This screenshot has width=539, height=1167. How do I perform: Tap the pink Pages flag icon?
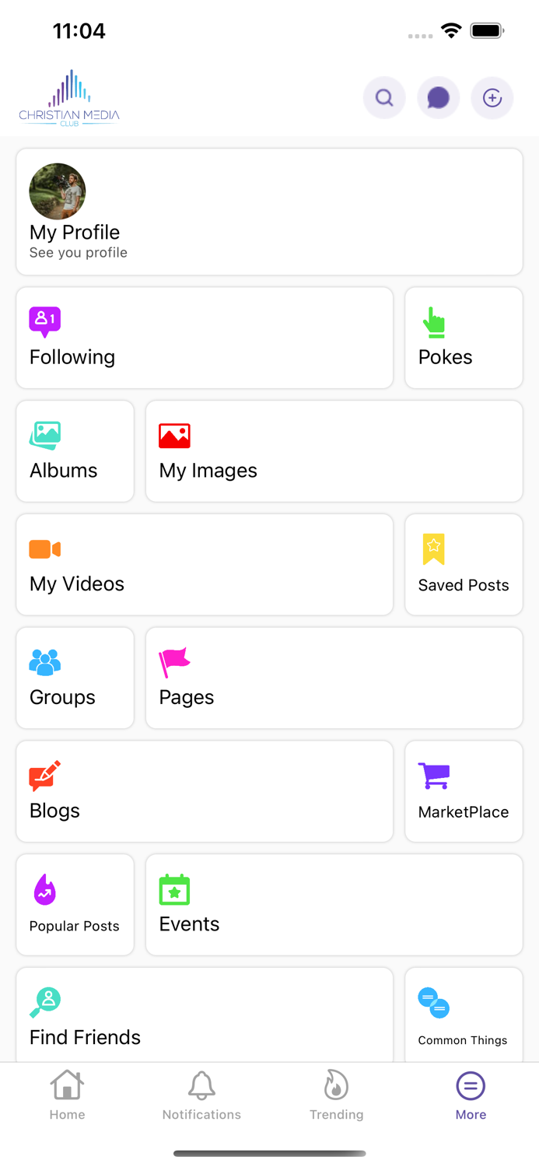(x=174, y=663)
